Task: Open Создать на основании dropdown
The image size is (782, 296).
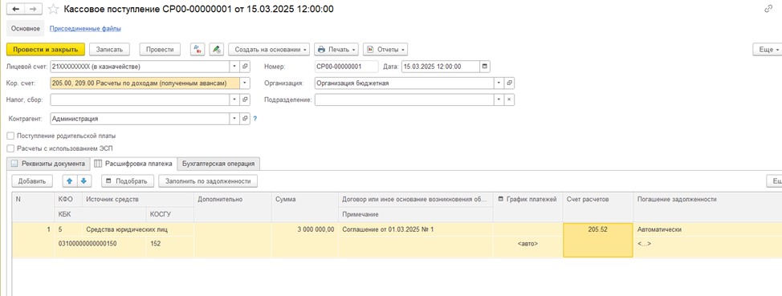Action: (x=269, y=50)
